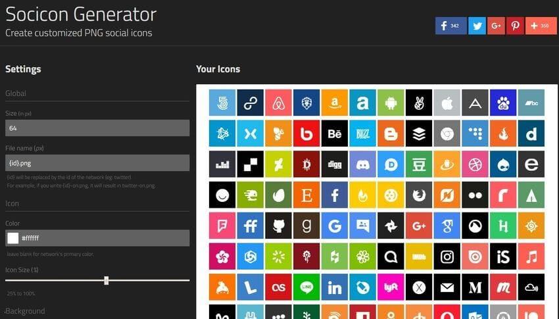Share page on Twitter

coord(477,26)
